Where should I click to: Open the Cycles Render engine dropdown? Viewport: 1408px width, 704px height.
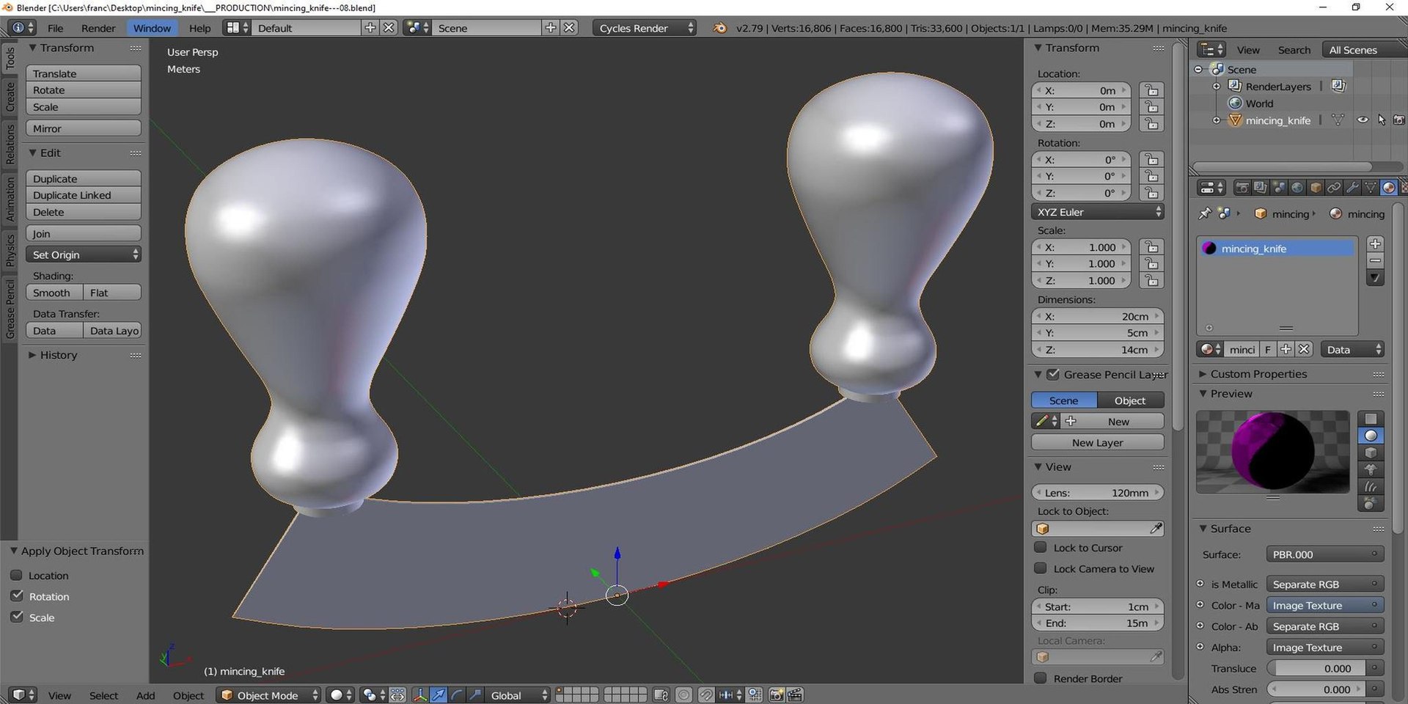tap(644, 28)
